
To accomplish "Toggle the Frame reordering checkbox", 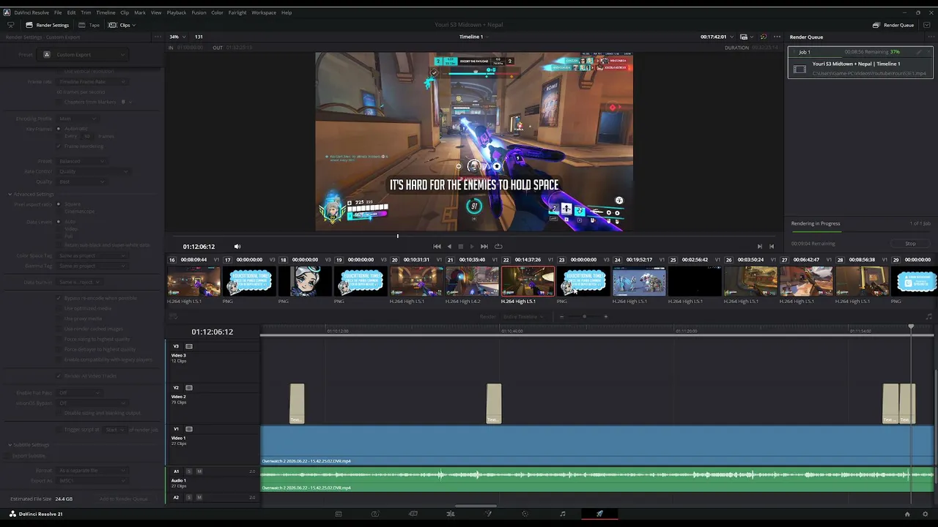I will (59, 146).
